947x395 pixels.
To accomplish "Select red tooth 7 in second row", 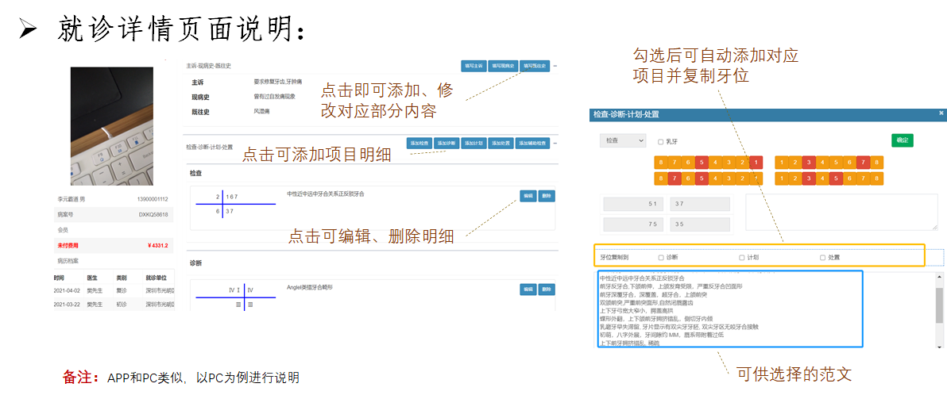I will 674,178.
